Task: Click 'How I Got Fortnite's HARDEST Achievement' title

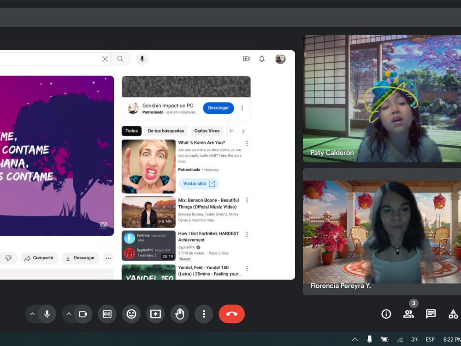Action: (208, 237)
